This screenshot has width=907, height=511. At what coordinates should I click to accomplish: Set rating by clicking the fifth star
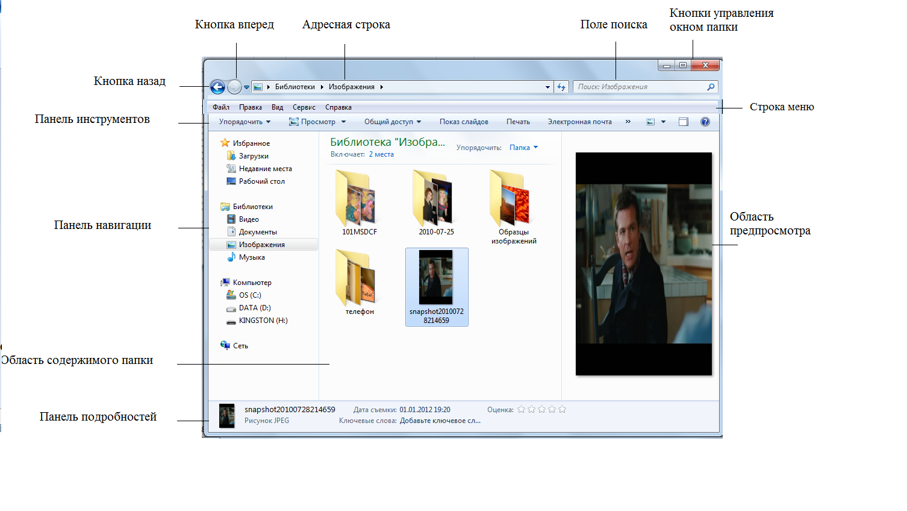562,410
